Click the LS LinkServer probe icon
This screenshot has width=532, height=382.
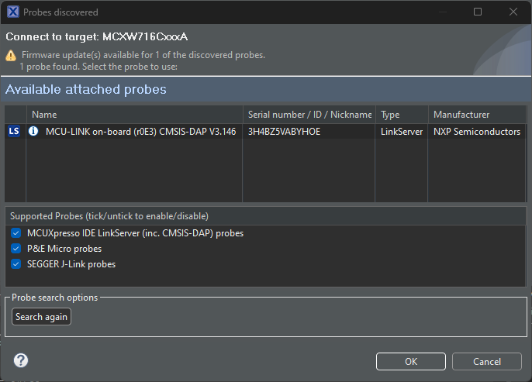(x=14, y=131)
